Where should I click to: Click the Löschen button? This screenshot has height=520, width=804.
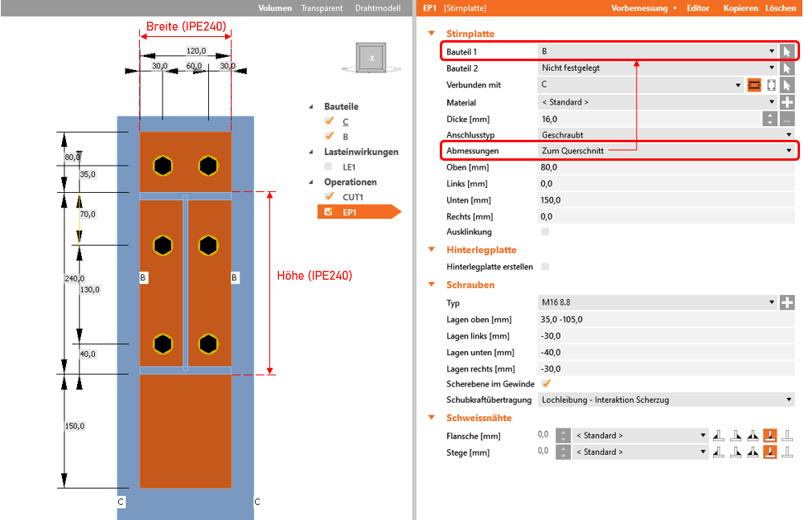point(781,8)
